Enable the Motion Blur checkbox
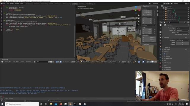This screenshot has width=190, height=106. coord(164,58)
